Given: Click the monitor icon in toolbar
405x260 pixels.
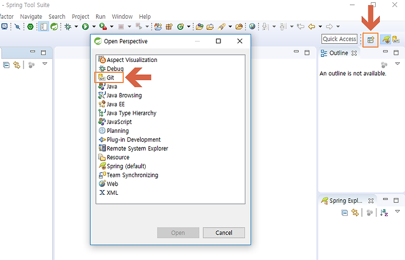Looking at the screenshot, I should click(4, 26).
